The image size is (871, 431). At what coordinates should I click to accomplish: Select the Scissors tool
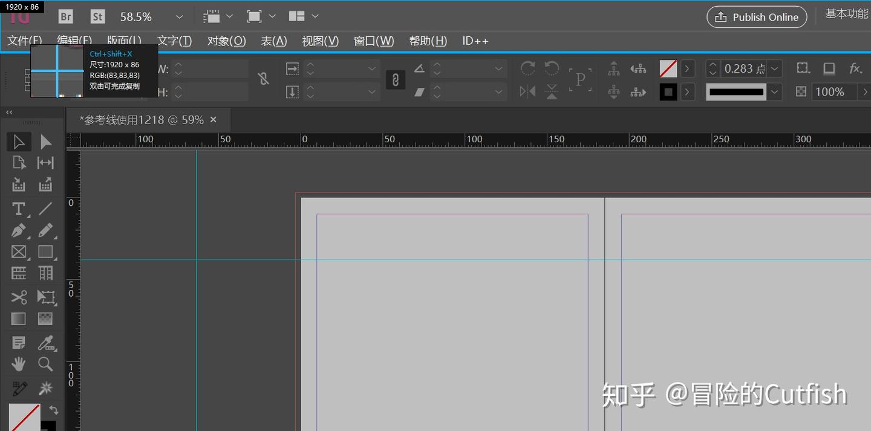click(x=19, y=297)
